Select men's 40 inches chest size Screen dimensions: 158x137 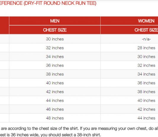(55, 83)
